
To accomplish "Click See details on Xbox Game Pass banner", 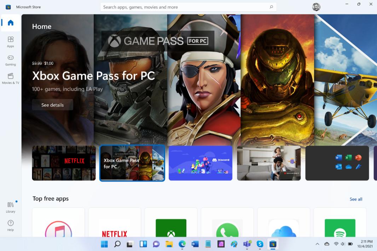I will pos(52,104).
